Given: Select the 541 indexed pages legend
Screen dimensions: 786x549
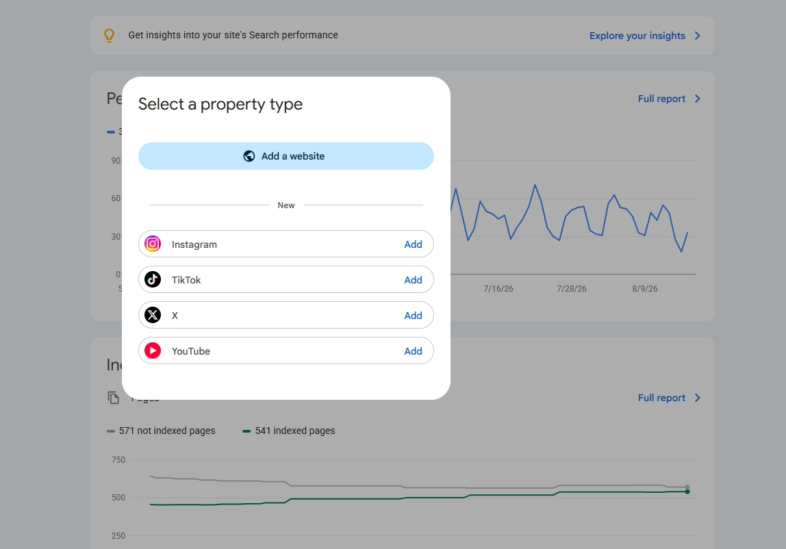Looking at the screenshot, I should point(289,431).
